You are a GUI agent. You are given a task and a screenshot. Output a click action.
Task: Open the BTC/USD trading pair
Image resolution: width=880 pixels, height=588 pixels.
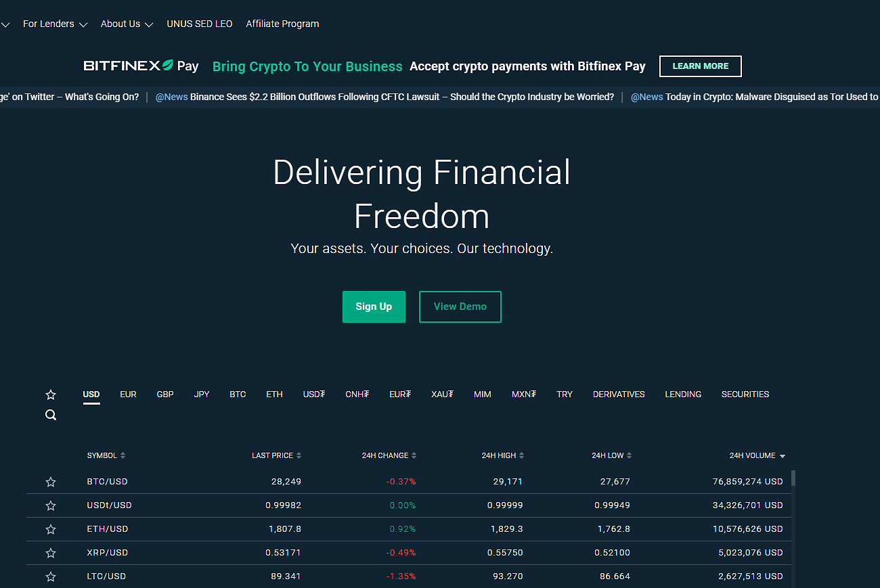[x=108, y=482]
